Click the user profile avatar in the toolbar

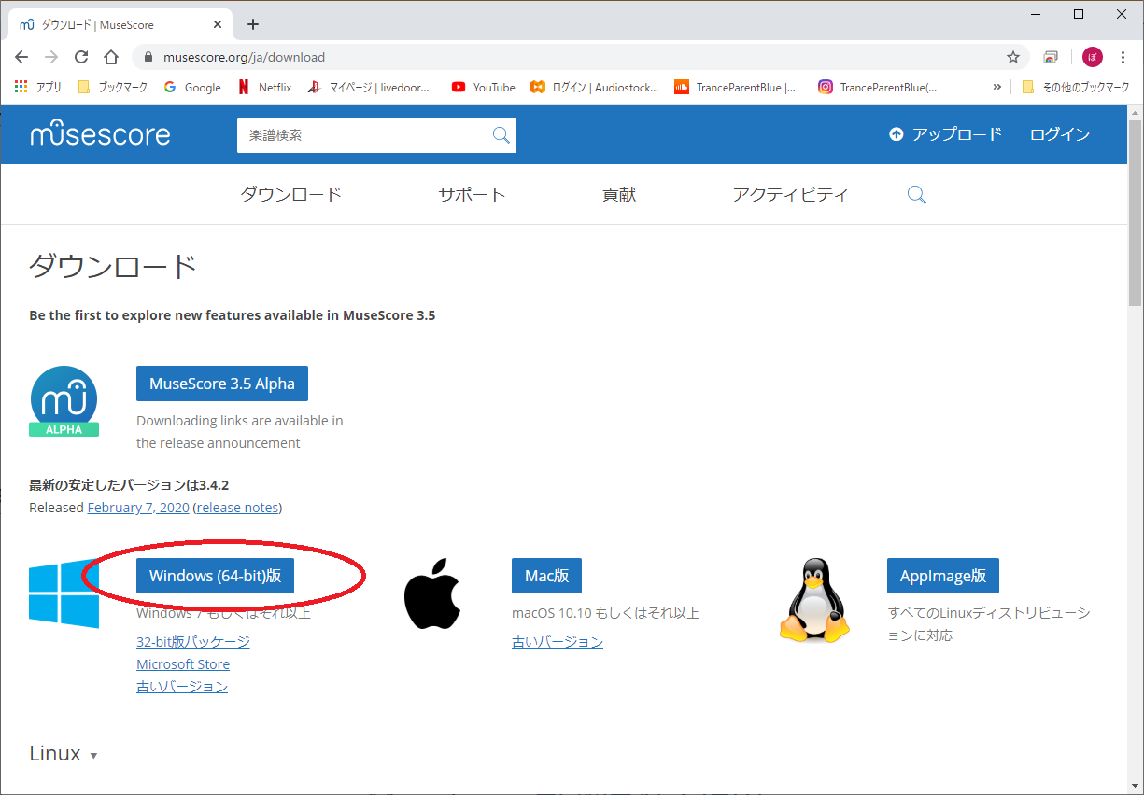click(x=1093, y=57)
